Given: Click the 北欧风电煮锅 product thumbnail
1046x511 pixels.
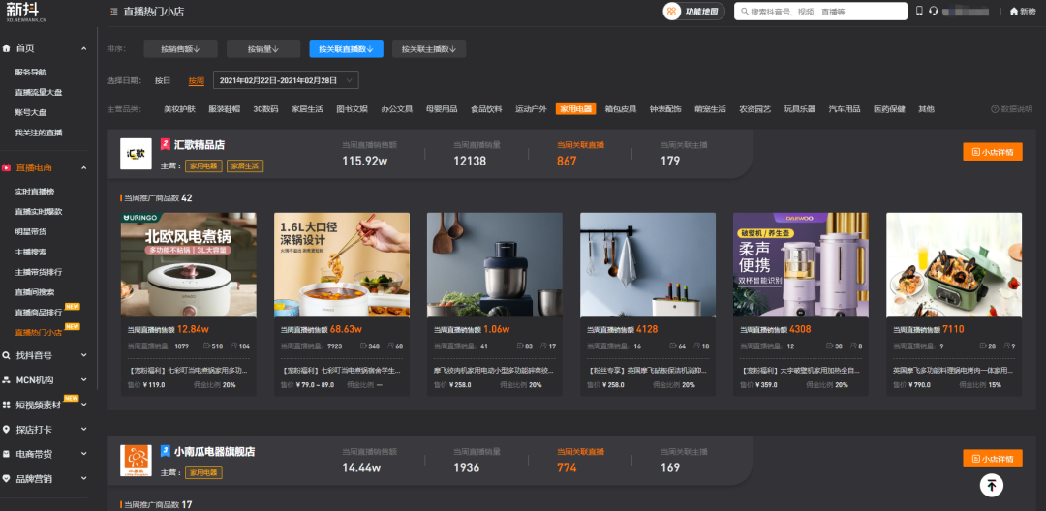Looking at the screenshot, I should coord(189,265).
